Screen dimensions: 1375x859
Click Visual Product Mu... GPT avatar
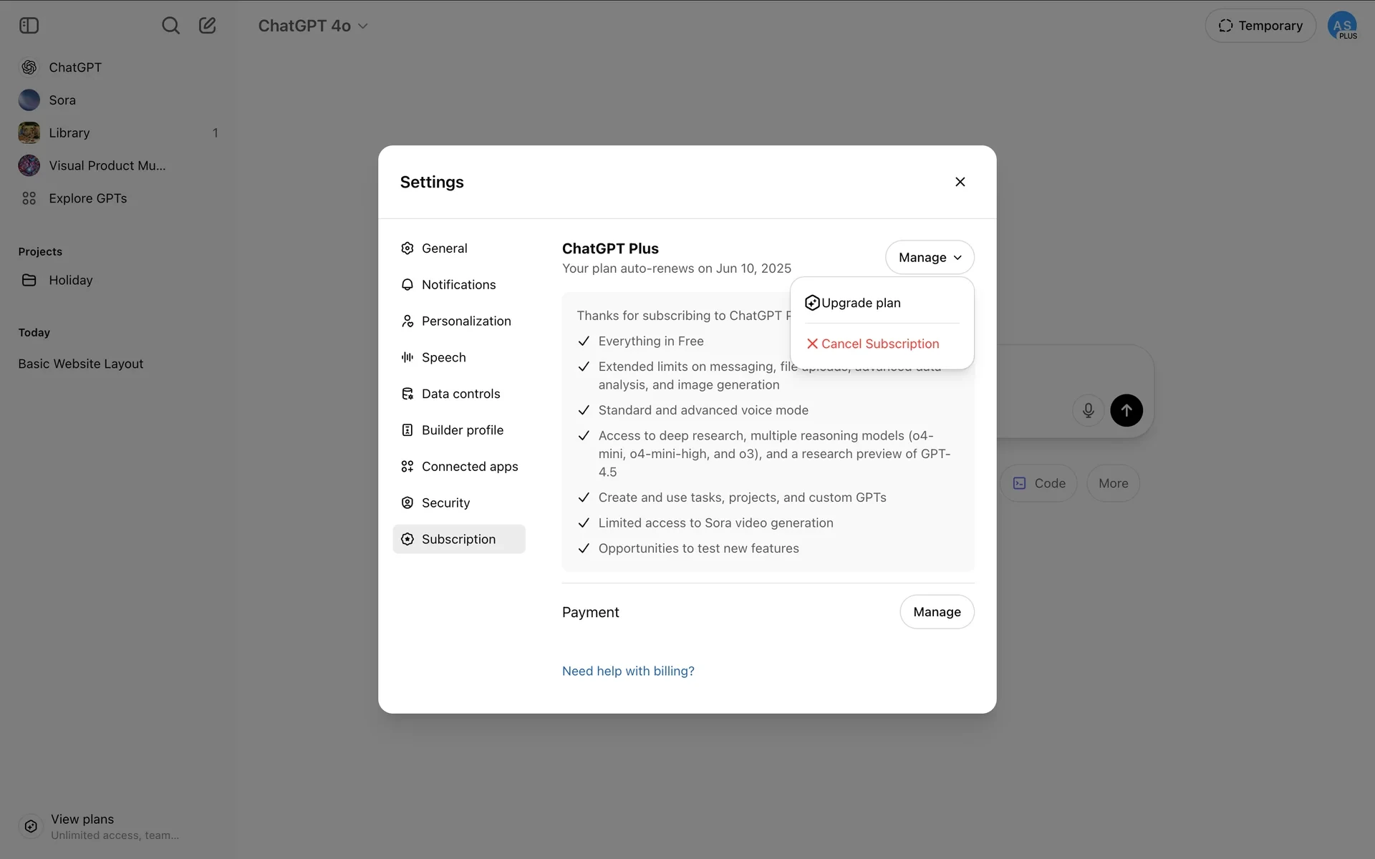29,165
